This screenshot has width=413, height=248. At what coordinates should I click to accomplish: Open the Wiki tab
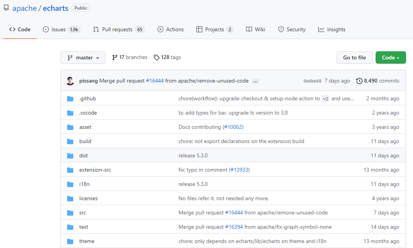(x=256, y=29)
